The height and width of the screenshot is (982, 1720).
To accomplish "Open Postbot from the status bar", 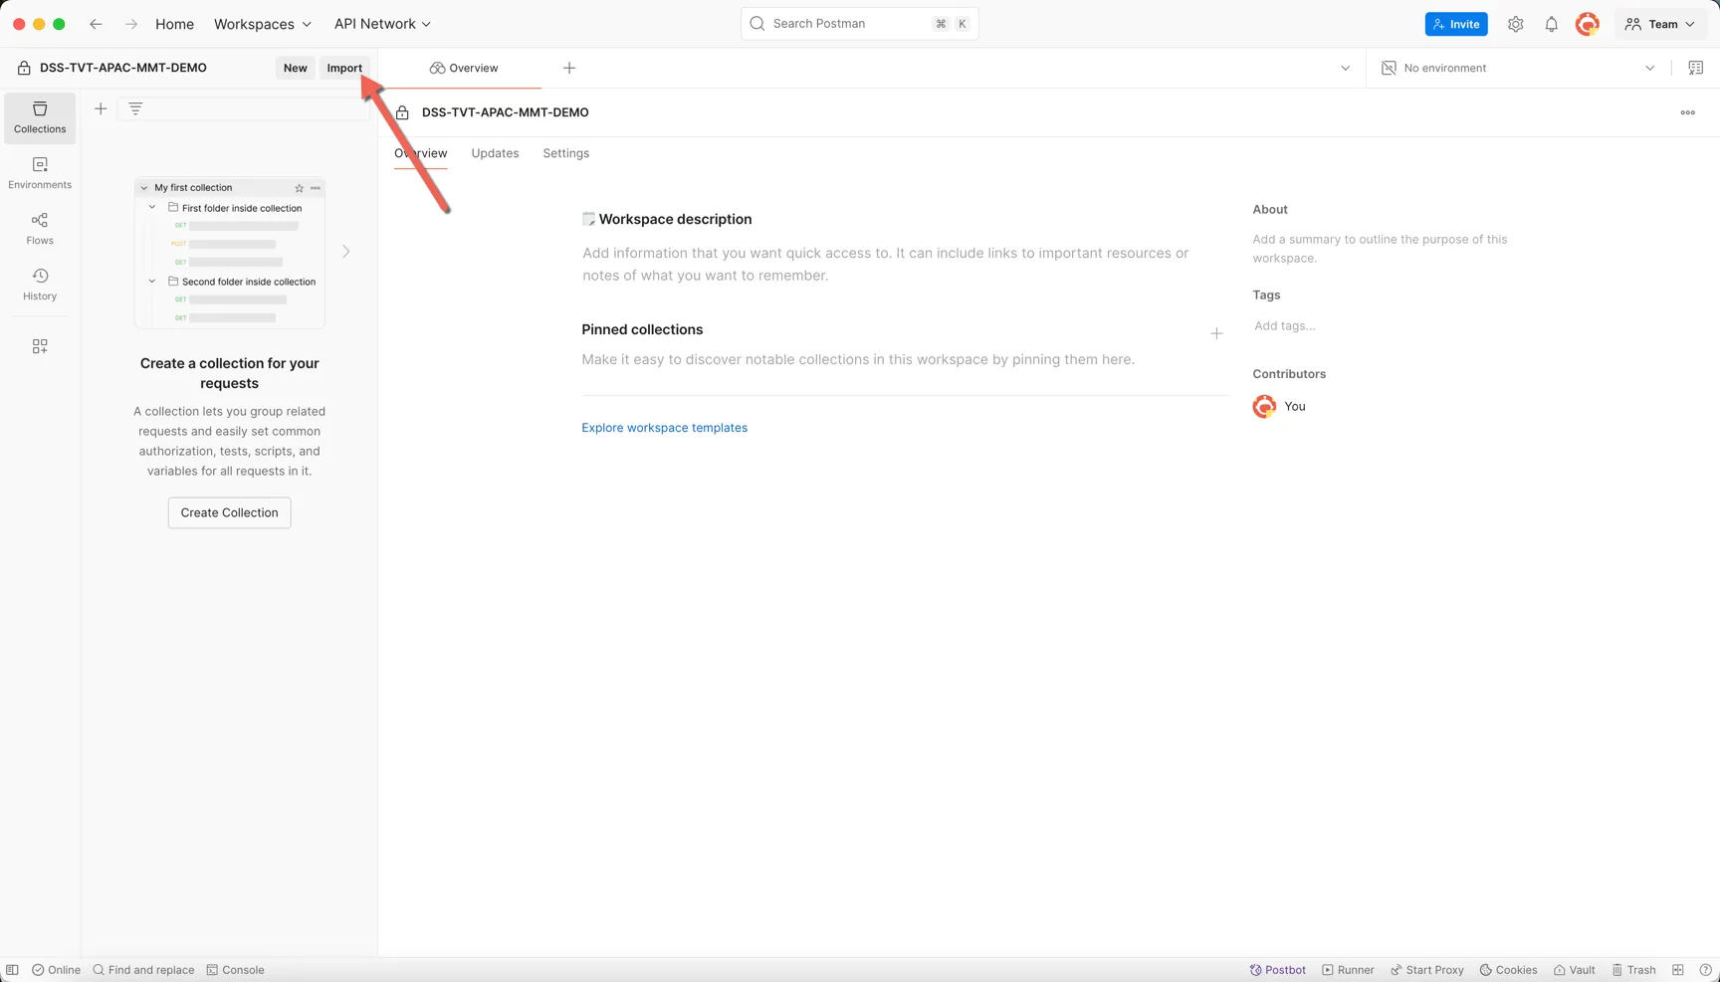I will coord(1278,970).
